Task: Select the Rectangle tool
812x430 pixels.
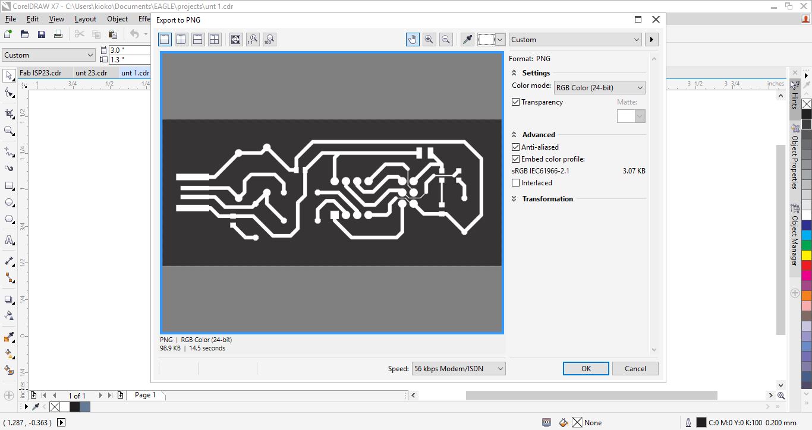Action: click(x=10, y=186)
